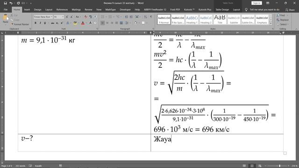This screenshot has width=299, height=168.
Task: Open the References tab
Action: click(x=62, y=10)
